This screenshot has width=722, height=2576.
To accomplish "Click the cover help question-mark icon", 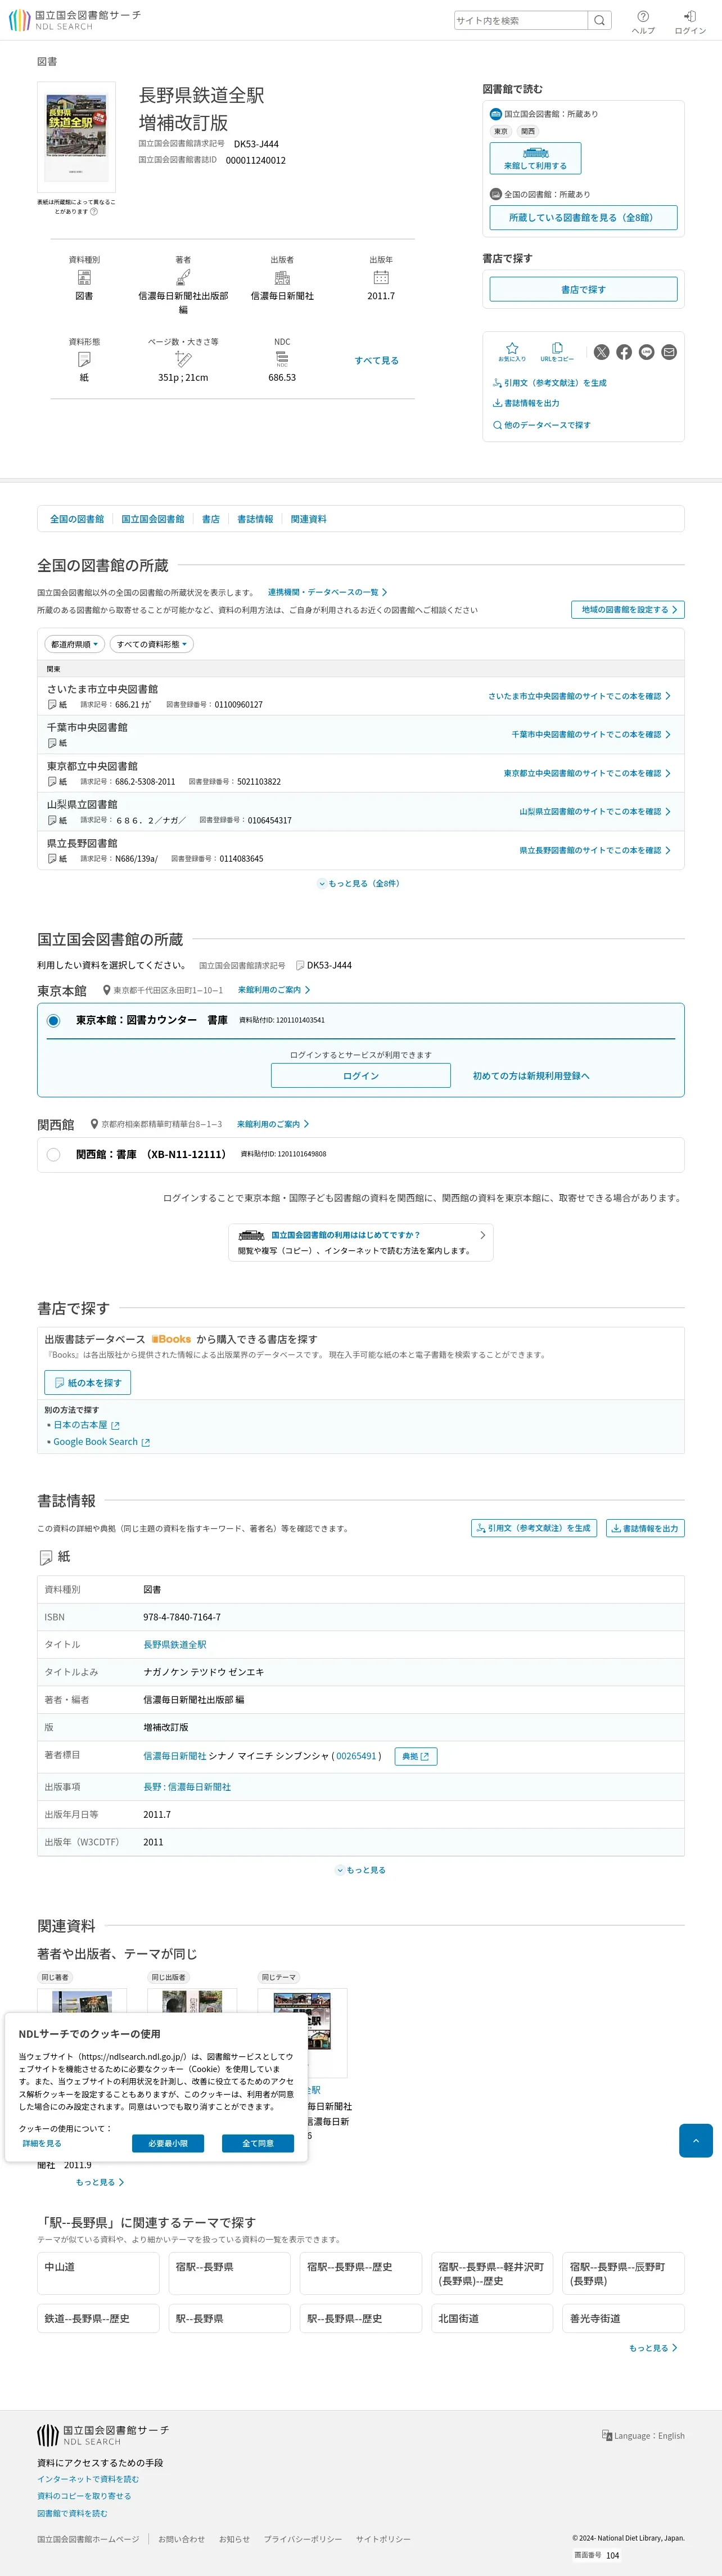I will [x=94, y=211].
